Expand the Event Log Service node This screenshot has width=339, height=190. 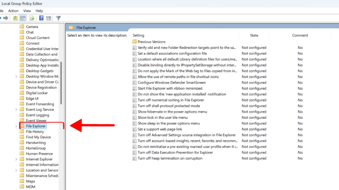tap(16, 110)
